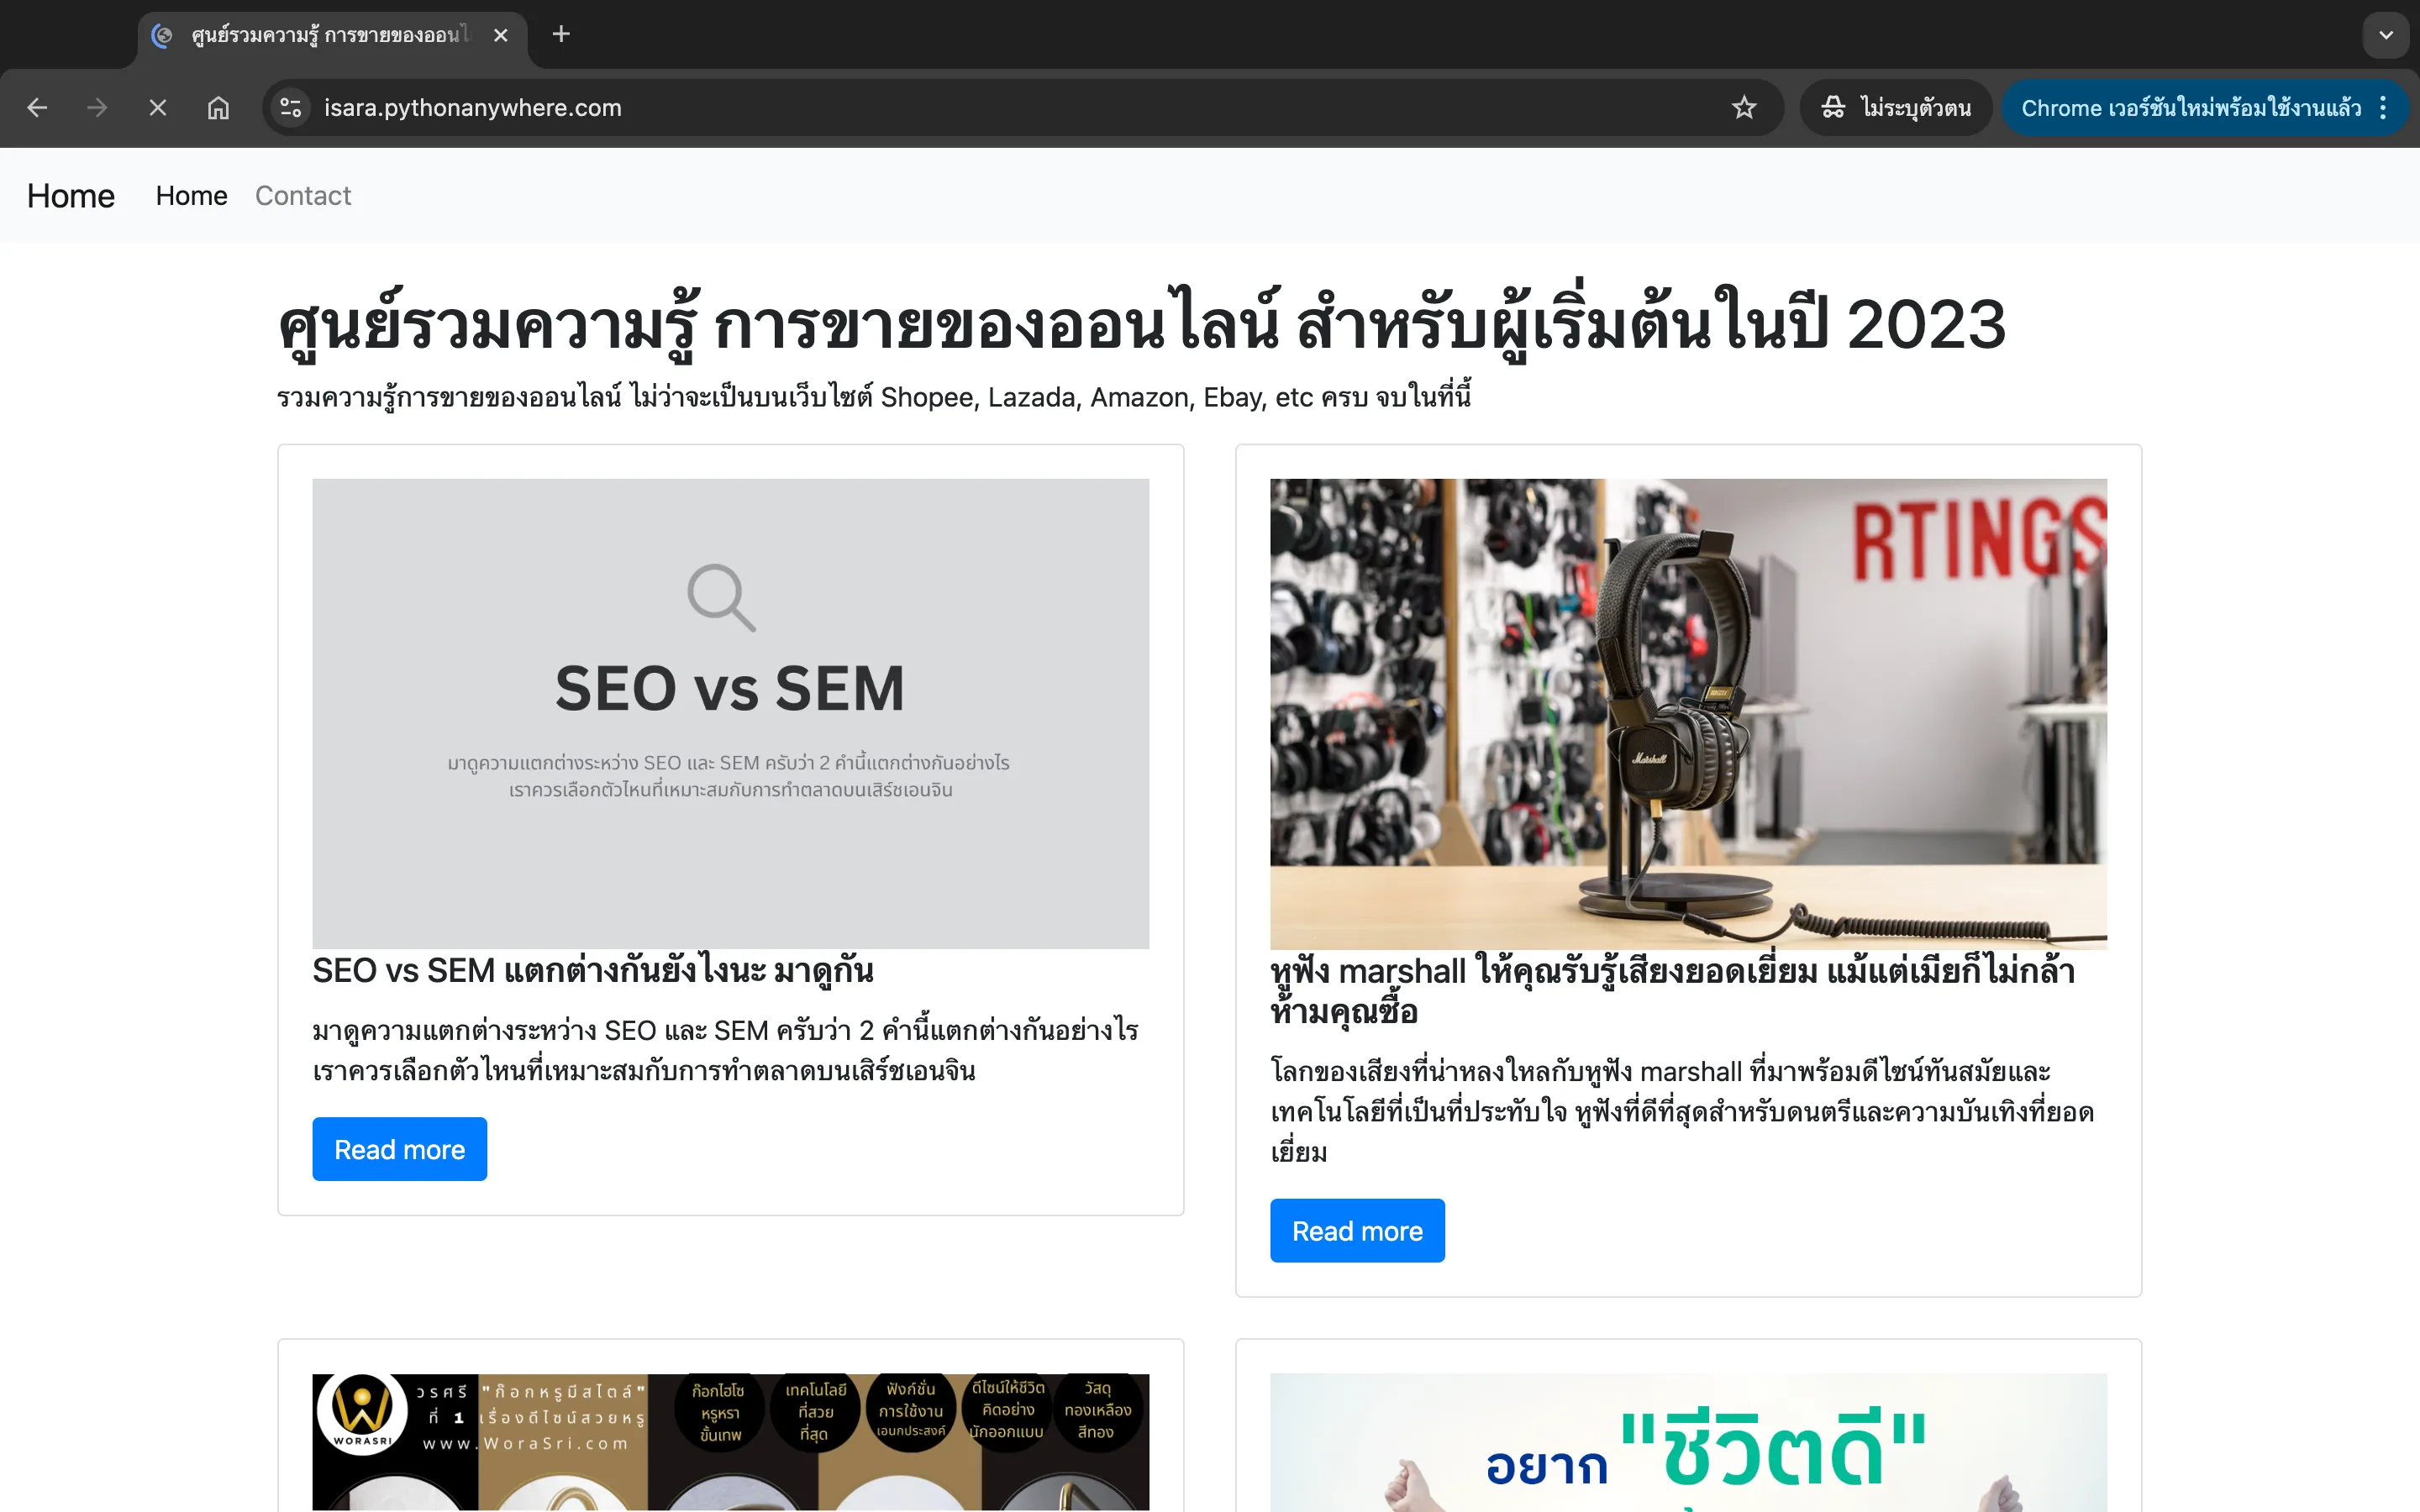
Task: Click the address bar URL field
Action: click(x=1020, y=108)
